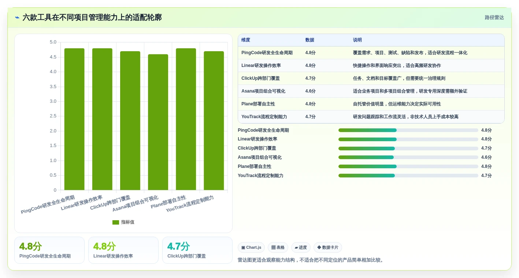Click the 指标值 legend label
Image resolution: width=519 pixels, height=278 pixels.
click(128, 222)
